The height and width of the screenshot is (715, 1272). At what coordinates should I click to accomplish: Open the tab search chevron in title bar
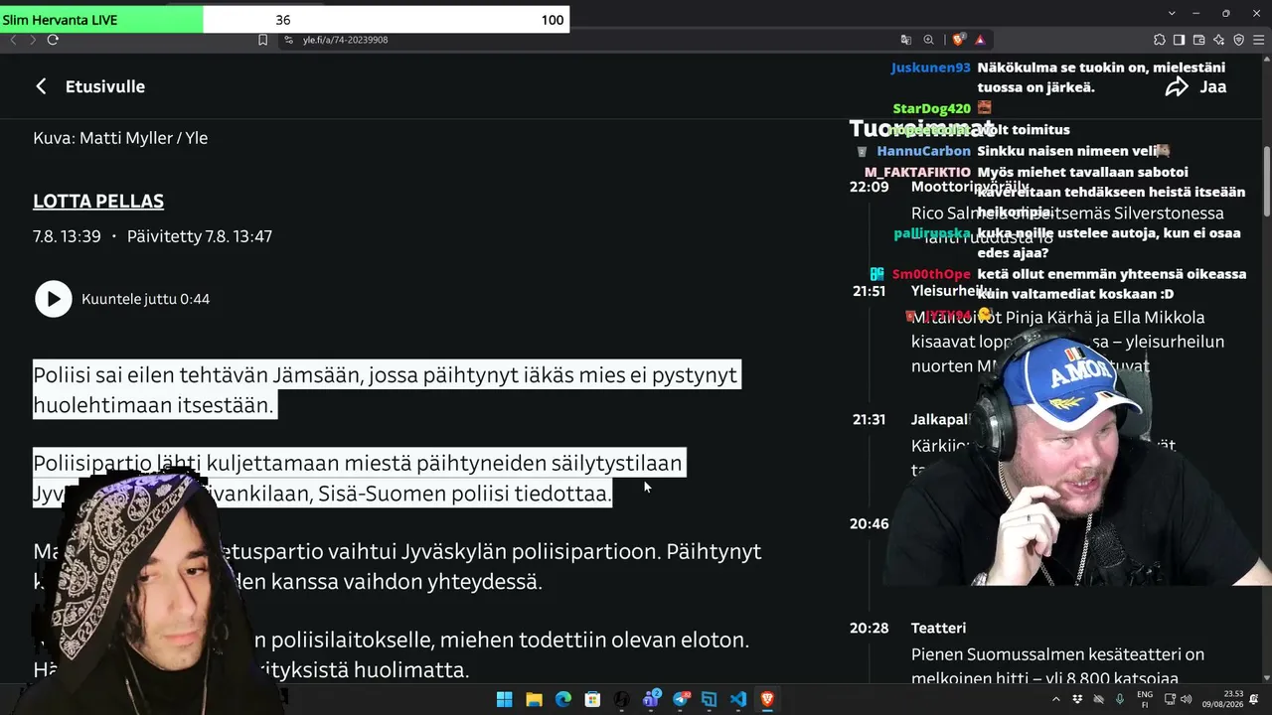click(1173, 13)
